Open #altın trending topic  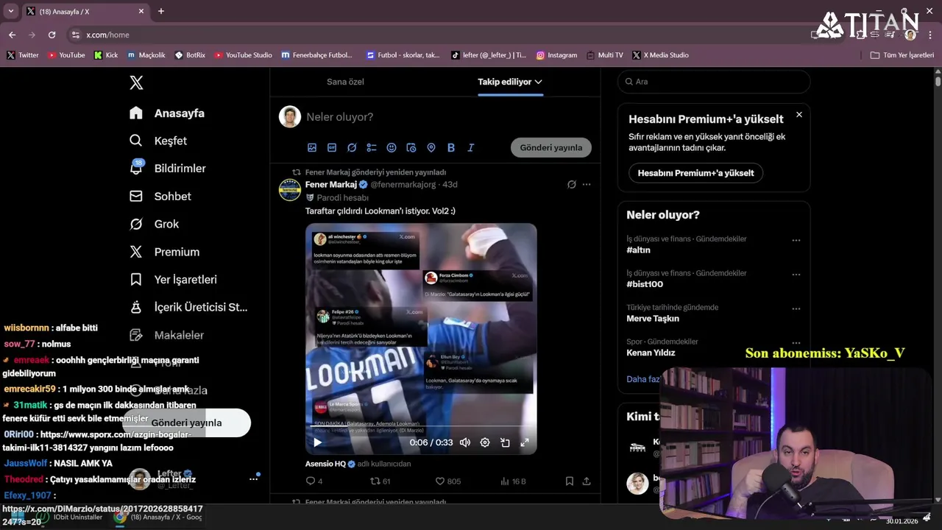tap(638, 250)
